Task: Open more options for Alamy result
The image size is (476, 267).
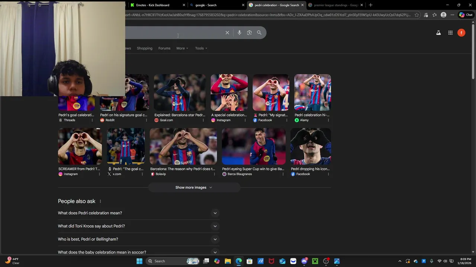Action: pos(328,120)
